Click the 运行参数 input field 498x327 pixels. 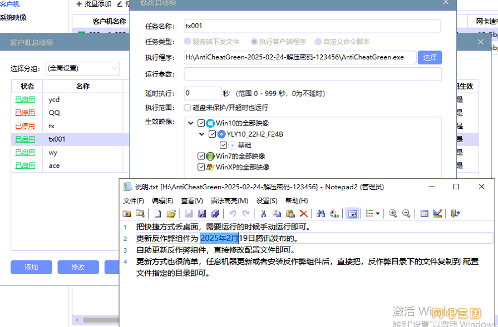click(312, 74)
